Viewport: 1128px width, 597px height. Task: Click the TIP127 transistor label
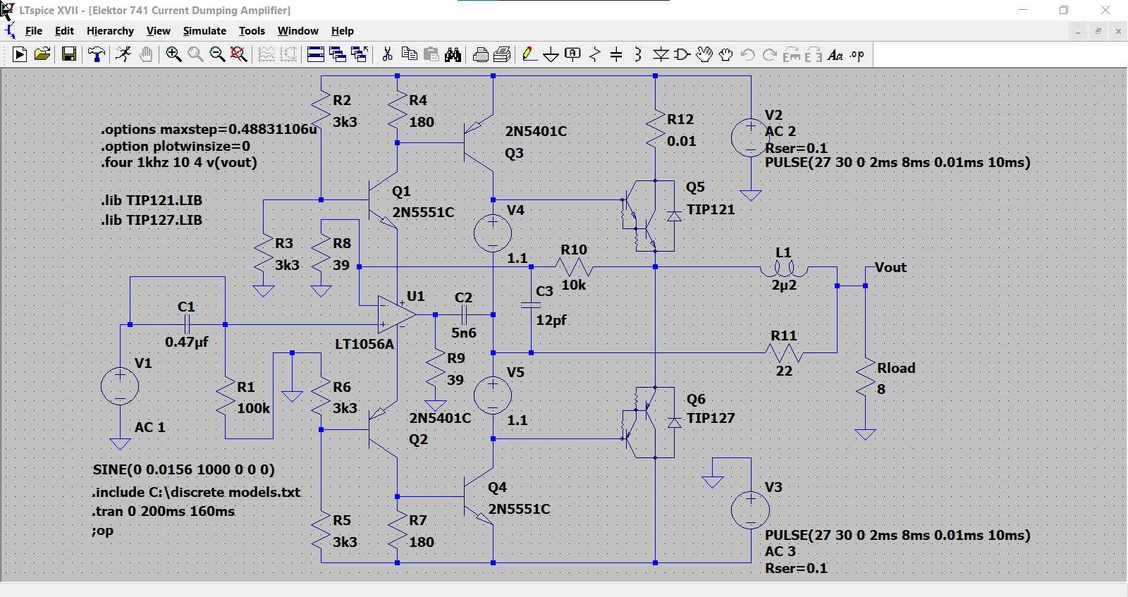pyautogui.click(x=711, y=418)
